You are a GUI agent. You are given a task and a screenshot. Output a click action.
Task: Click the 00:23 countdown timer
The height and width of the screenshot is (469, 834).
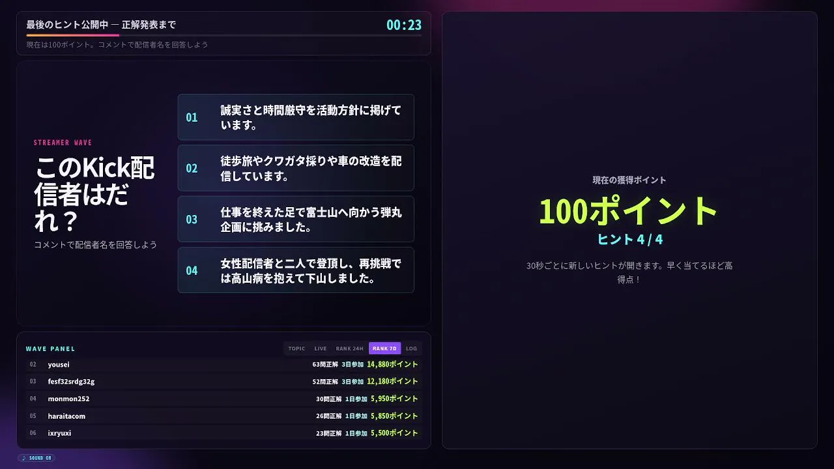point(404,25)
